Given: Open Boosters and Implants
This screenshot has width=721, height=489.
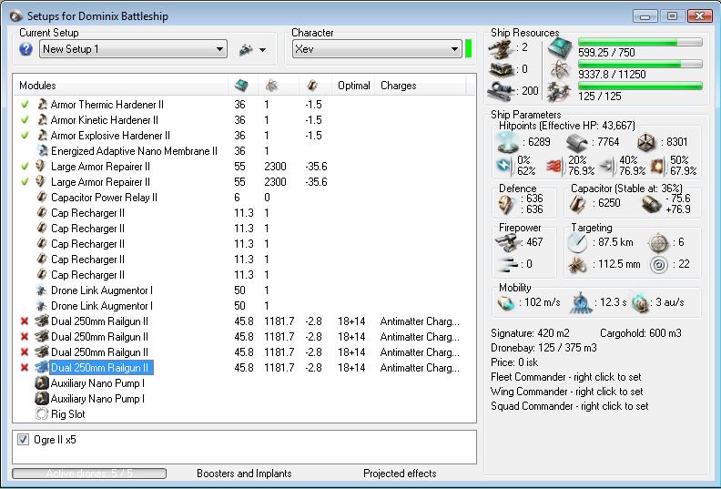Looking at the screenshot, I should (244, 474).
